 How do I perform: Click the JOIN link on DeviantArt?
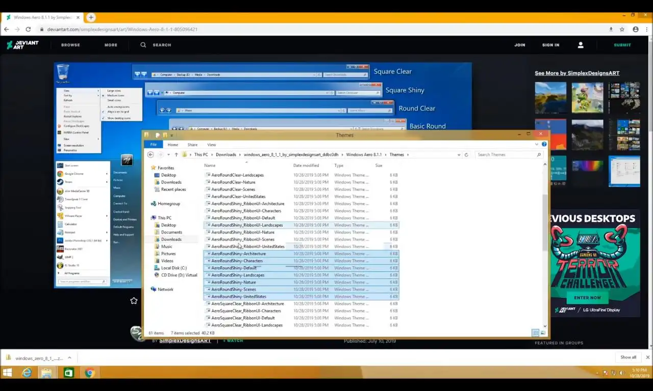[x=520, y=45]
